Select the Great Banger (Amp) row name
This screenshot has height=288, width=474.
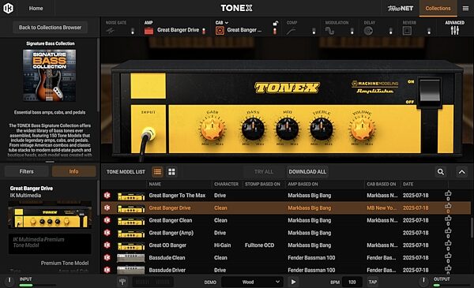point(171,233)
